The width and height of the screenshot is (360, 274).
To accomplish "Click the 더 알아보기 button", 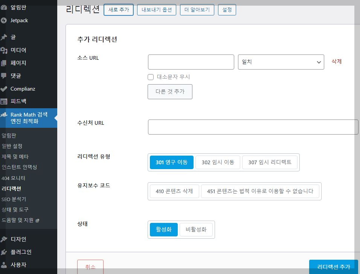I will pyautogui.click(x=197, y=10).
